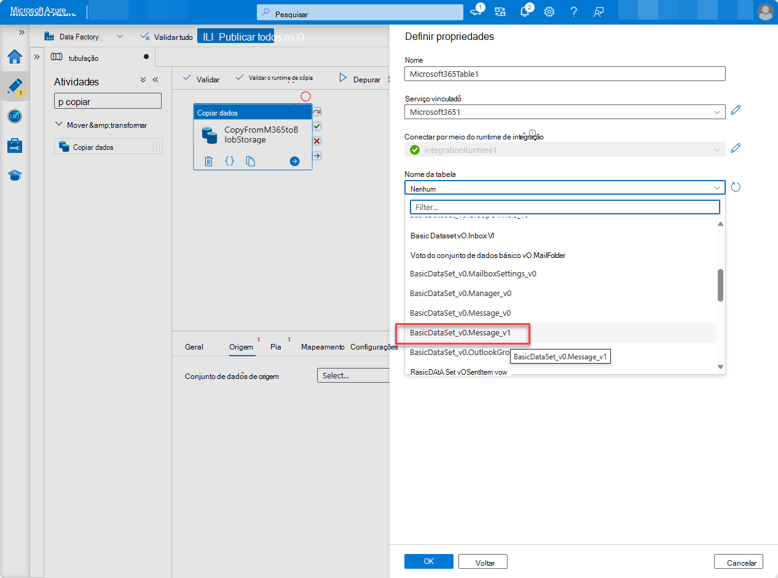Open the settings gear in the Azure top bar
Screen dimensions: 778x578
click(549, 12)
